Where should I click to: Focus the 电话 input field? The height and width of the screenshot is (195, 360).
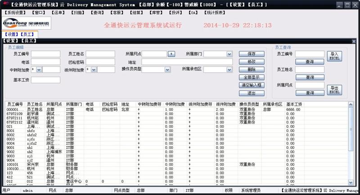coord(45,62)
